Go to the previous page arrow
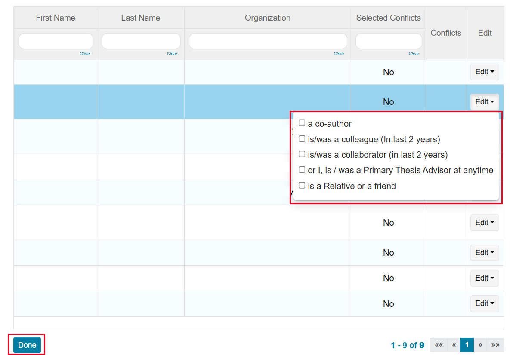This screenshot has height=355, width=513. tap(454, 345)
